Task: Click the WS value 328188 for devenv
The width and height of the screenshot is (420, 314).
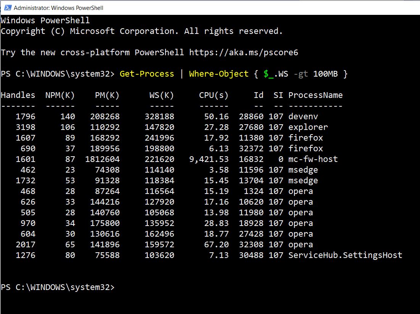Action: (x=159, y=117)
